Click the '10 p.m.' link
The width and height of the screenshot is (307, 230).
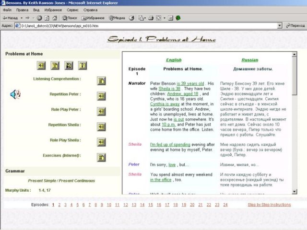coord(168,125)
